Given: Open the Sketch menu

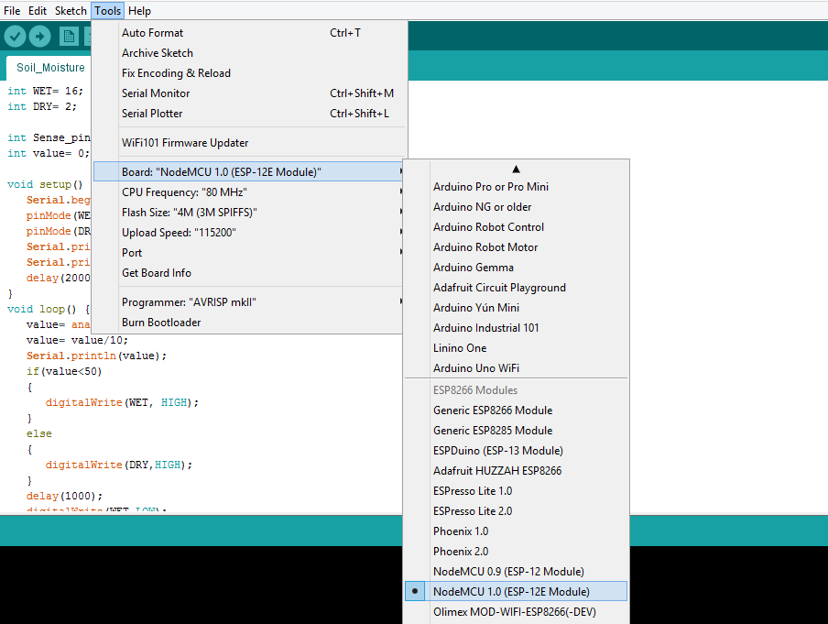Looking at the screenshot, I should coord(71,11).
